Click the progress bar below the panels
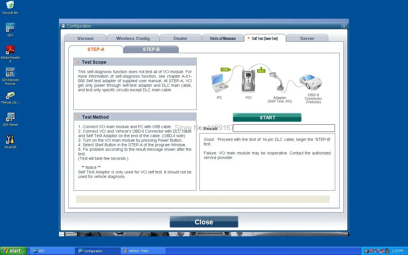Screen dimensions: 408x255 click(x=203, y=199)
